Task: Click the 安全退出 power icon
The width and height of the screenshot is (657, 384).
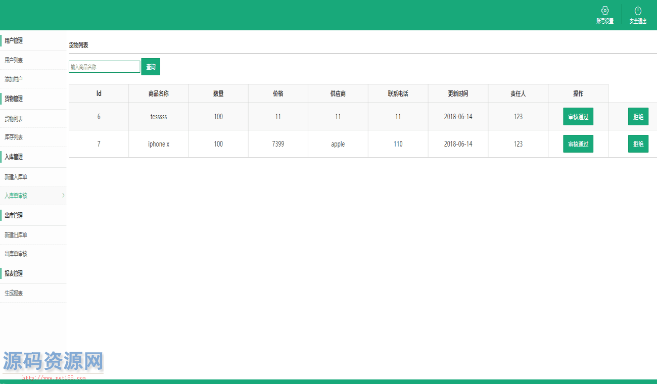Action: click(x=638, y=11)
